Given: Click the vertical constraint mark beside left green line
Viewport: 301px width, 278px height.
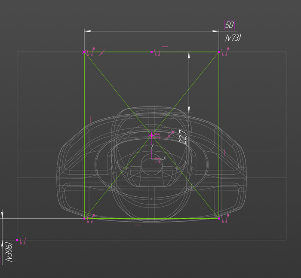Looking at the screenshot, I should 90,118.
